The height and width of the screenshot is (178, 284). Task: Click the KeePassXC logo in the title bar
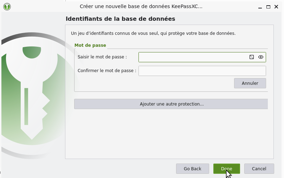7,6
